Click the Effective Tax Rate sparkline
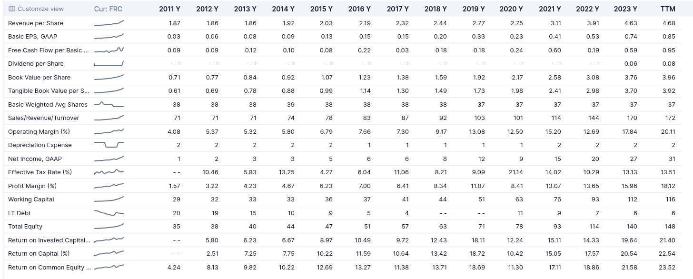Viewport: 693px width, 279px height. 109,172
